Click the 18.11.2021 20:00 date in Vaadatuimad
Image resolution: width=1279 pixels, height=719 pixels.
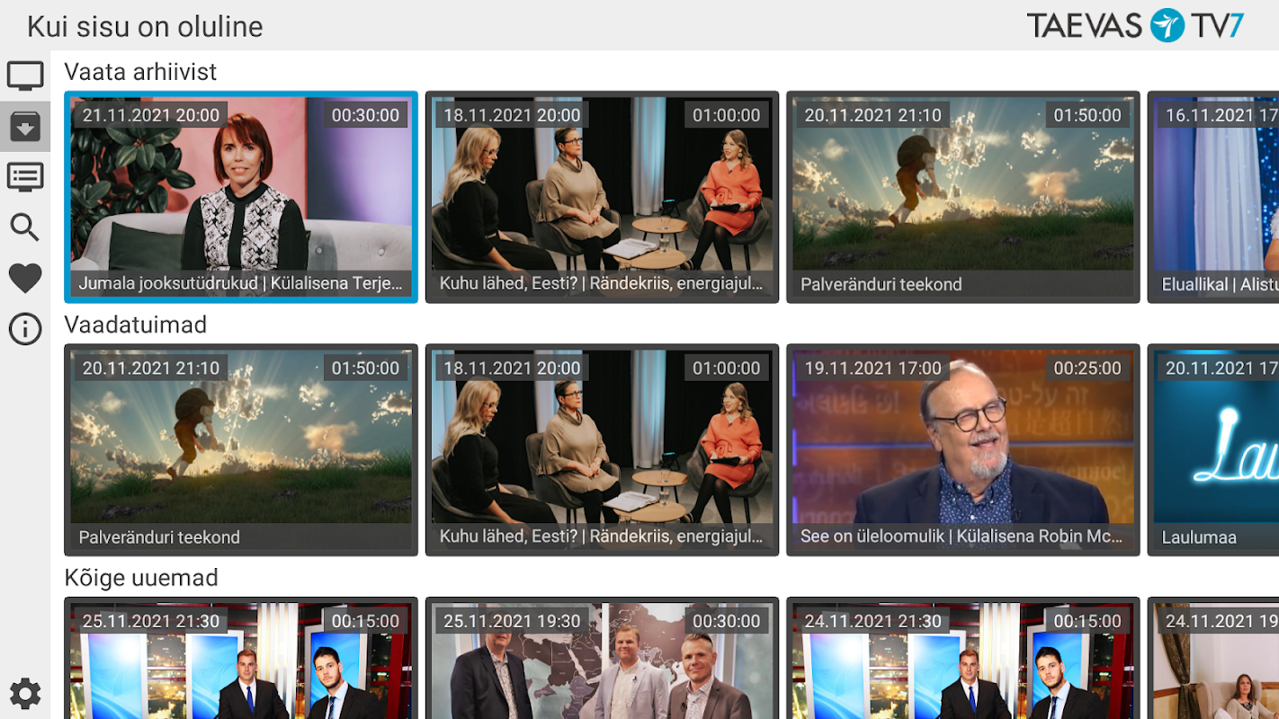coord(513,368)
